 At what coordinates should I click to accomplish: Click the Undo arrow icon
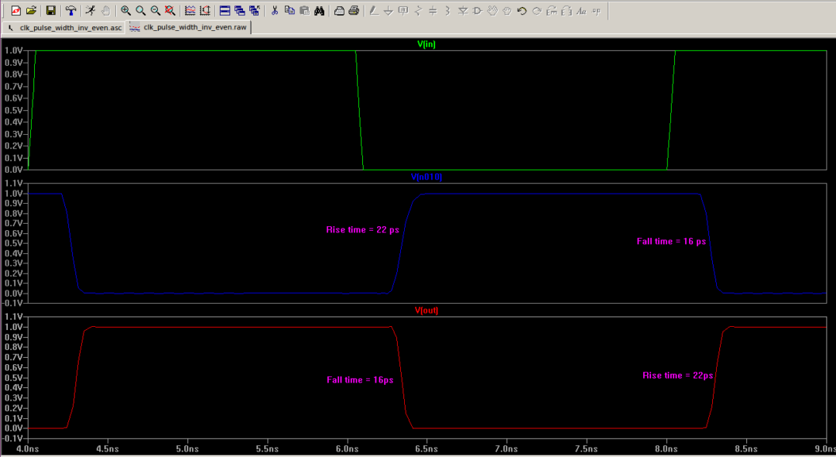pyautogui.click(x=522, y=11)
